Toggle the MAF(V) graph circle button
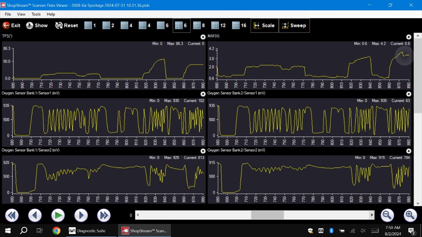 408,37
